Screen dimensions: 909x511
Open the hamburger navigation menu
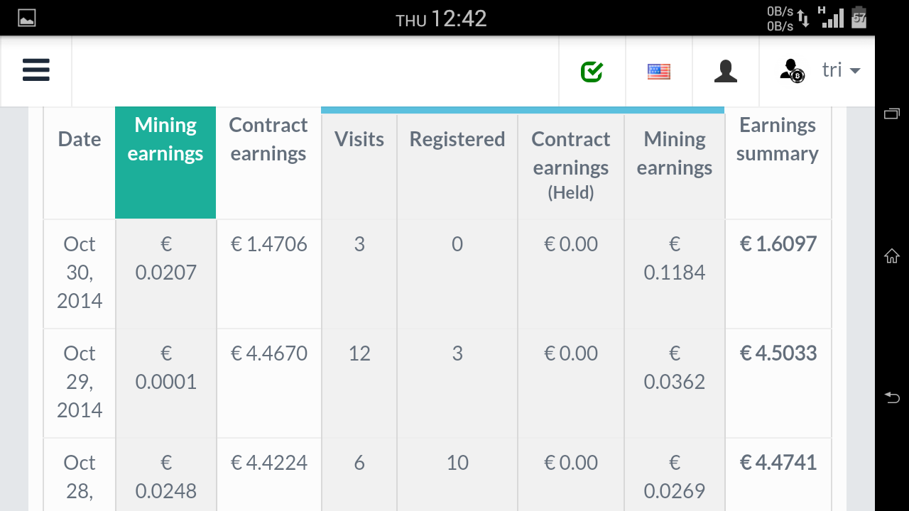(x=36, y=70)
